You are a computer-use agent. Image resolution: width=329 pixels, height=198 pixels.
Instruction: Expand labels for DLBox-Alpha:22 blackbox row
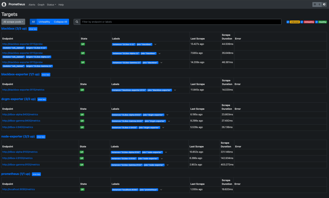(159, 53)
